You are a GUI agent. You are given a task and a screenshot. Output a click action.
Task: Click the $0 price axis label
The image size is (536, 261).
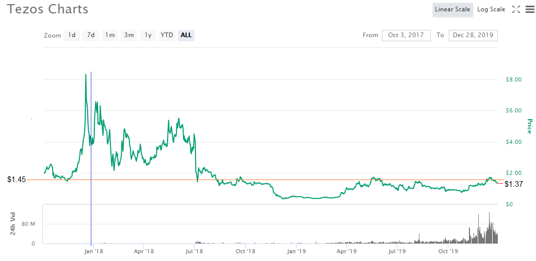pyautogui.click(x=508, y=204)
